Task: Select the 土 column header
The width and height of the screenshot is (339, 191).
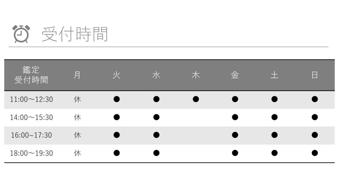Action: (274, 75)
